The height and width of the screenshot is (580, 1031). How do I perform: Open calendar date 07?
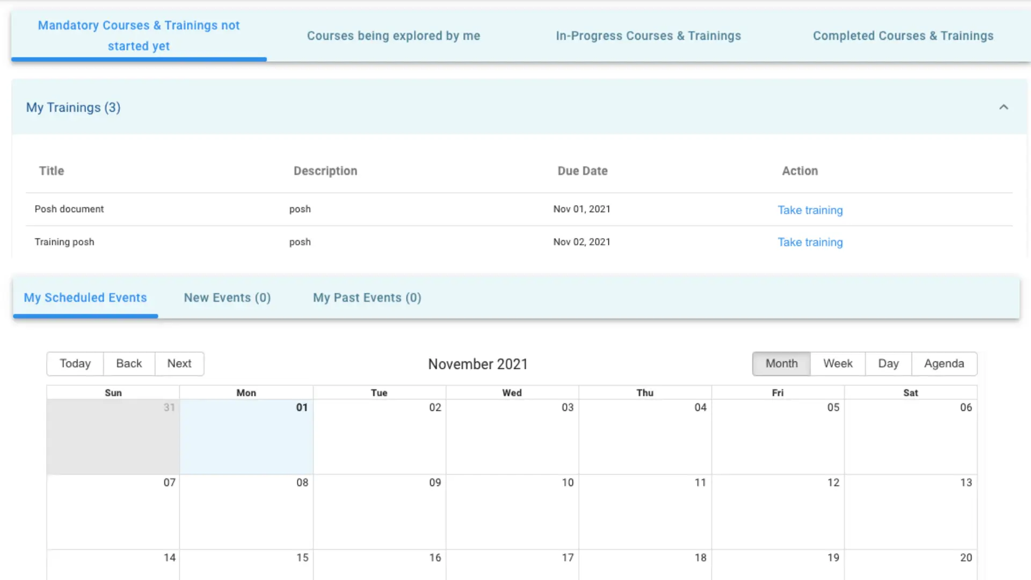click(169, 482)
